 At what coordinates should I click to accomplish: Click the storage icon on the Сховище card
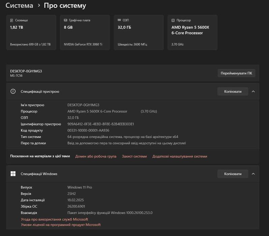coord(12,20)
